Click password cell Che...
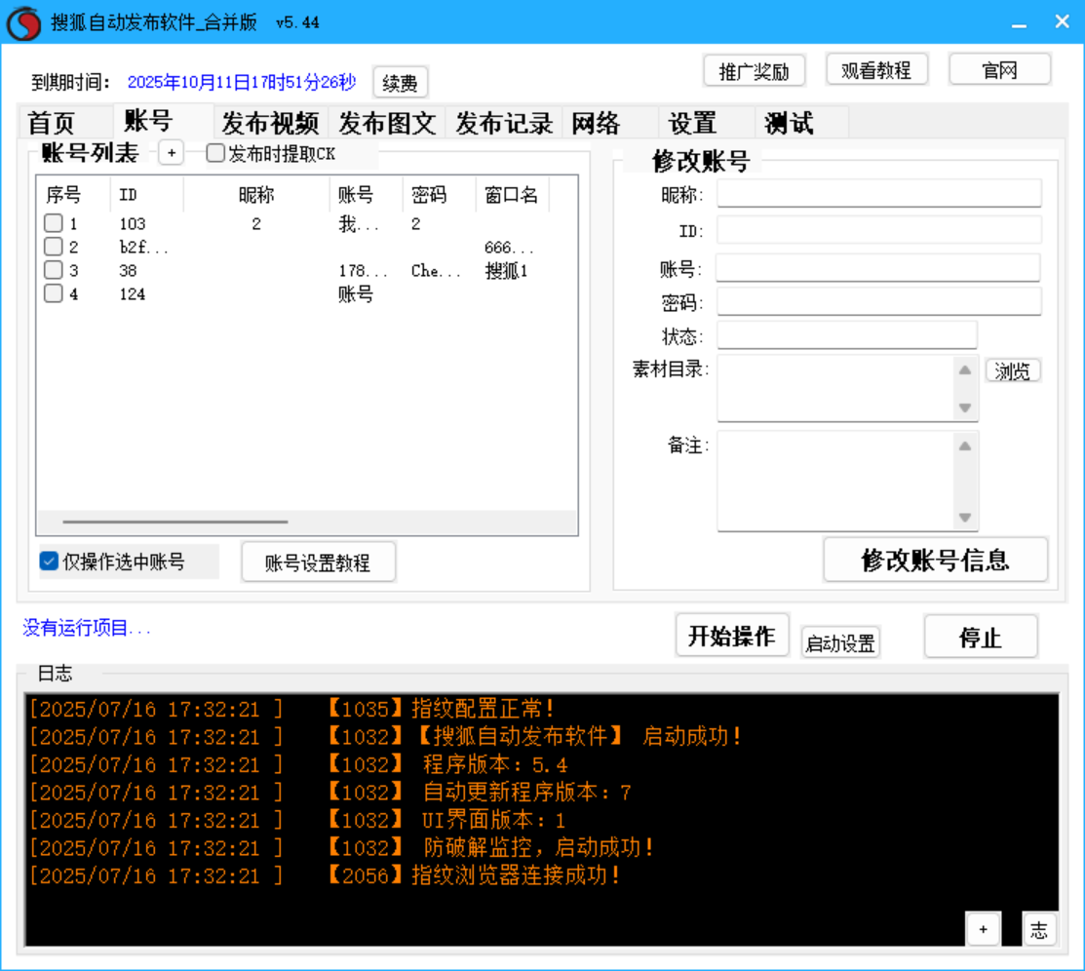 435,271
